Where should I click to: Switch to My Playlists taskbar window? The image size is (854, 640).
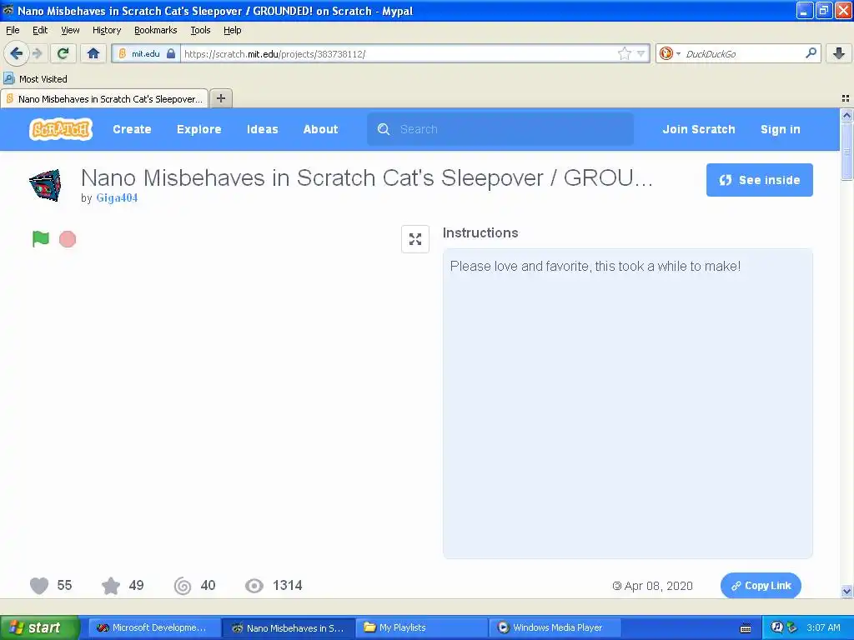(x=422, y=627)
